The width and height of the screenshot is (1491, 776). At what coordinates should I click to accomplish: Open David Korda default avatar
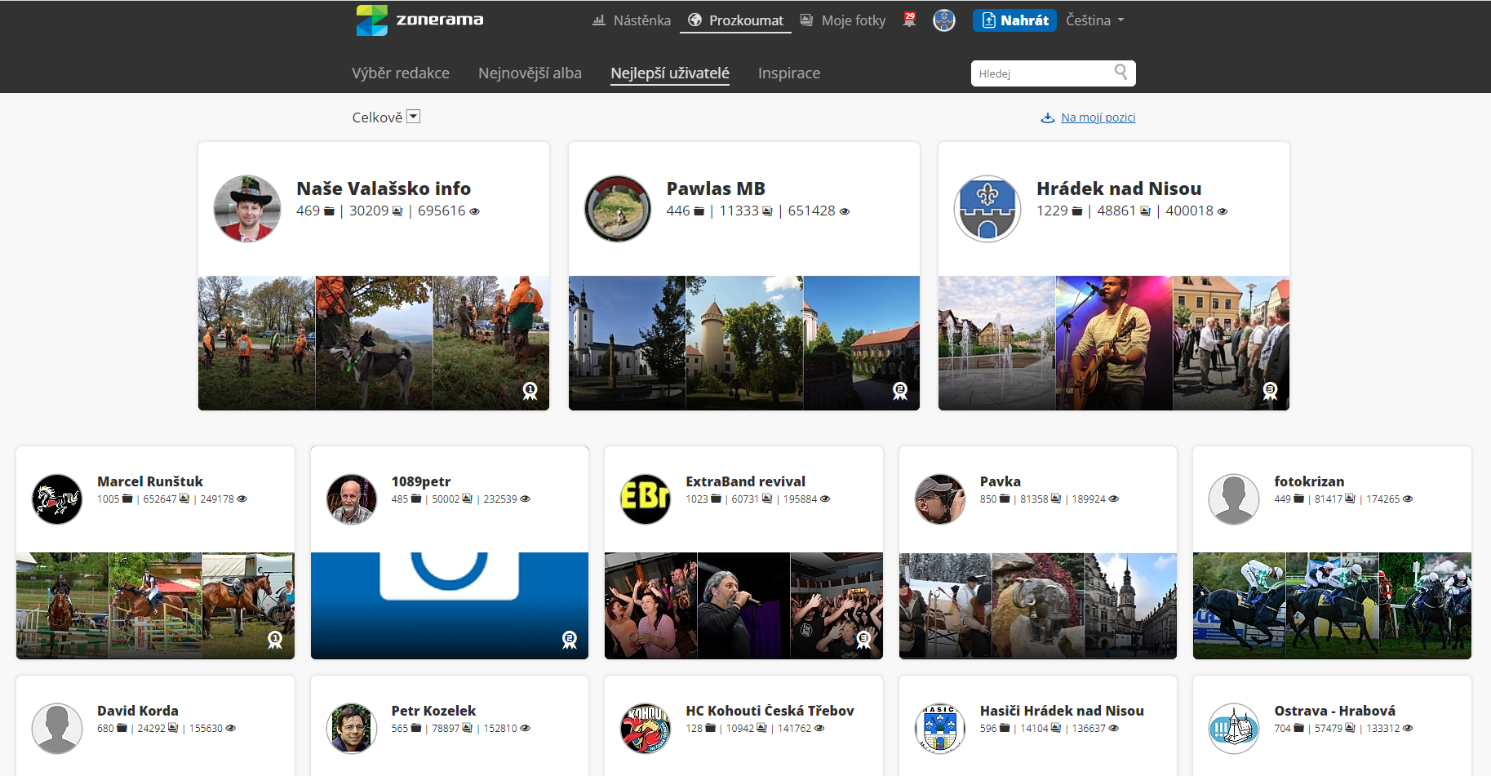[x=57, y=728]
